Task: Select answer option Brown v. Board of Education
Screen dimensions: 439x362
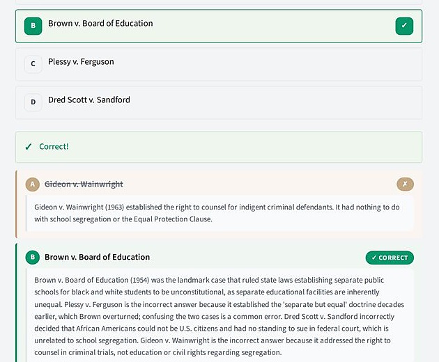Action: coord(219,26)
